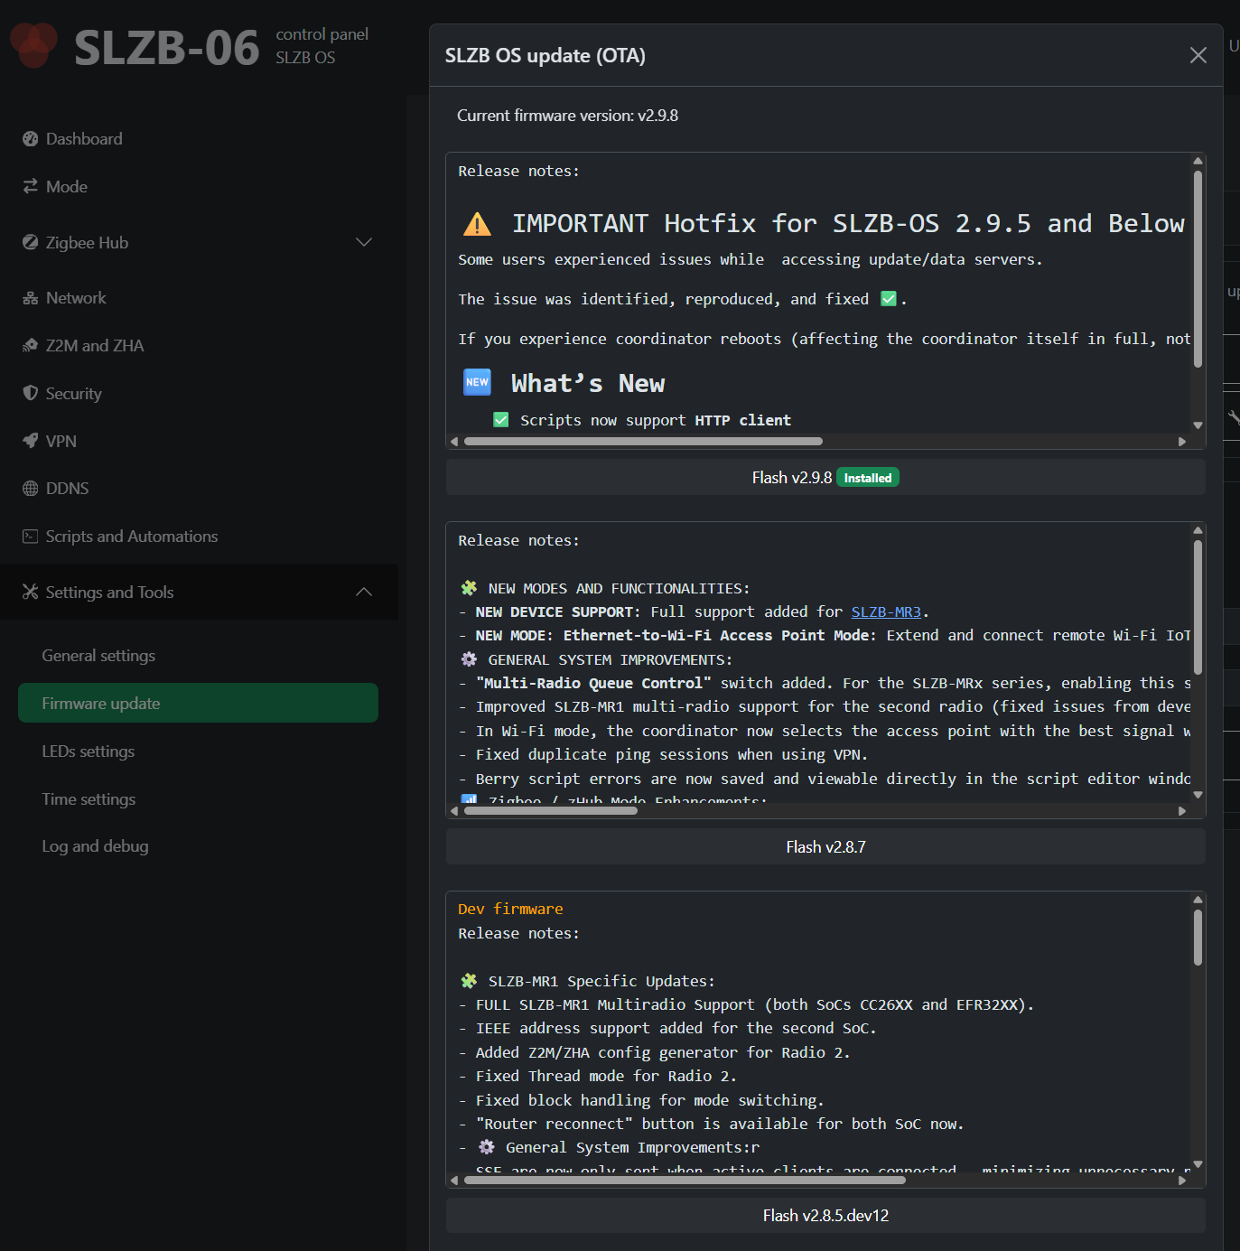This screenshot has width=1240, height=1251.
Task: Click the Scripts and Automations terminal icon
Action: point(31,537)
